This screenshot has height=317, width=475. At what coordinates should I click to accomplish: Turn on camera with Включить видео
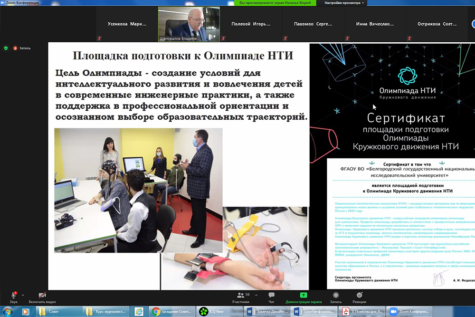tap(42, 295)
